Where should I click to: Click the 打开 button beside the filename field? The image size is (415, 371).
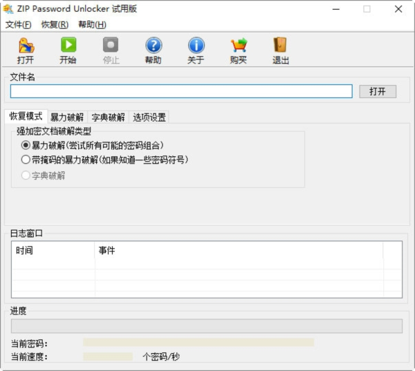(377, 91)
